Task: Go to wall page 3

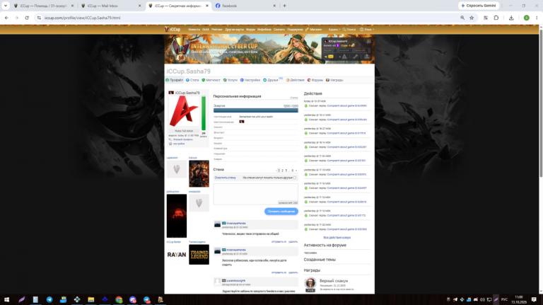Action: 286,171
